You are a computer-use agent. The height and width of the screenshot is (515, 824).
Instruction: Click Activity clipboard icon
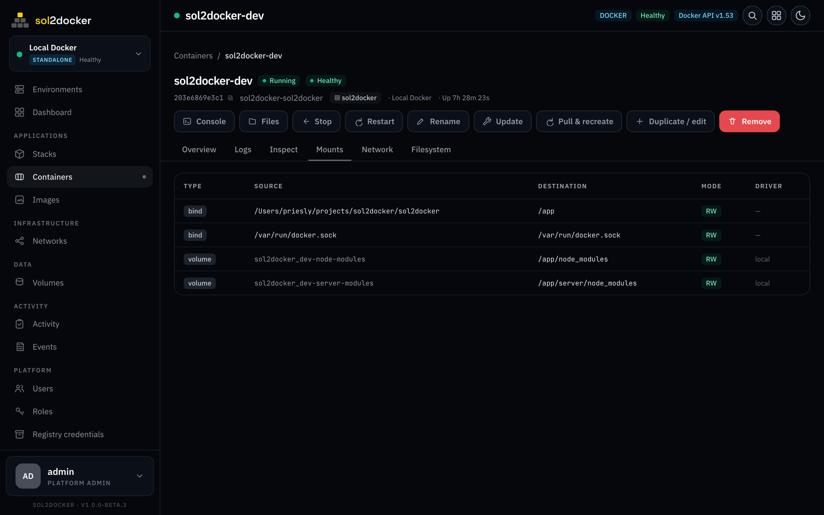click(19, 324)
